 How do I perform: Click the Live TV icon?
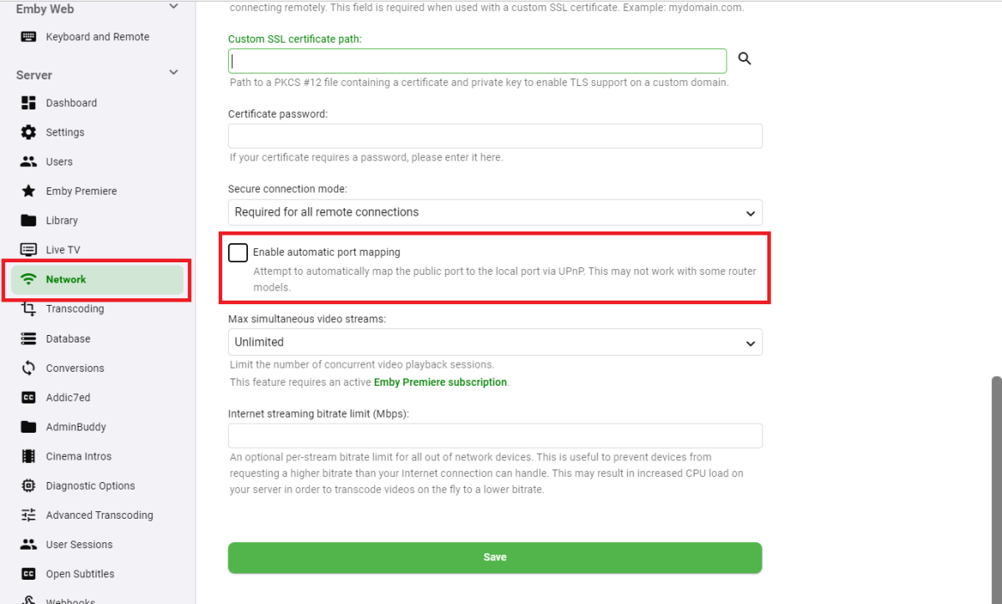pyautogui.click(x=29, y=250)
